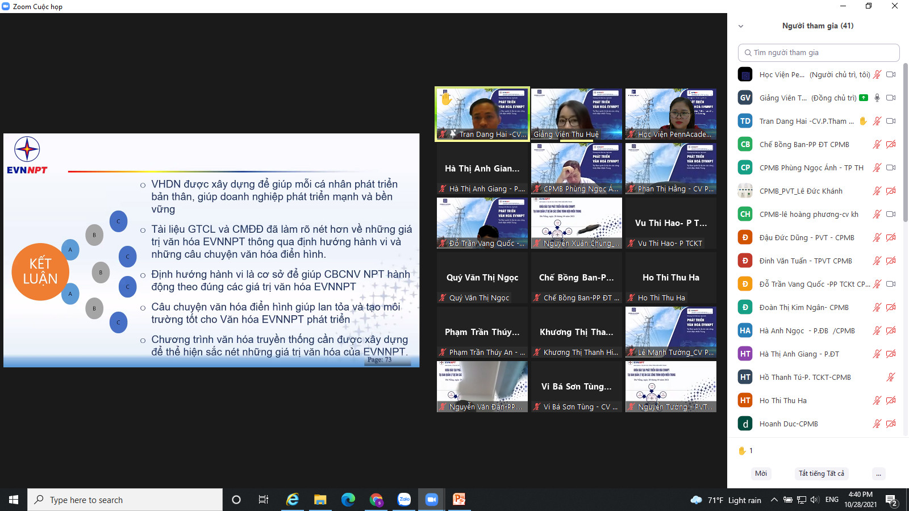Image resolution: width=909 pixels, height=511 pixels.
Task: Click d avatar of Hoanh Duc-CPMB
Action: (x=745, y=424)
